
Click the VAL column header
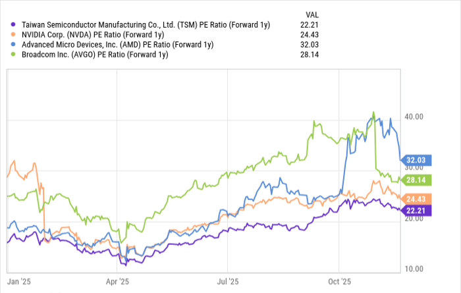pyautogui.click(x=313, y=14)
